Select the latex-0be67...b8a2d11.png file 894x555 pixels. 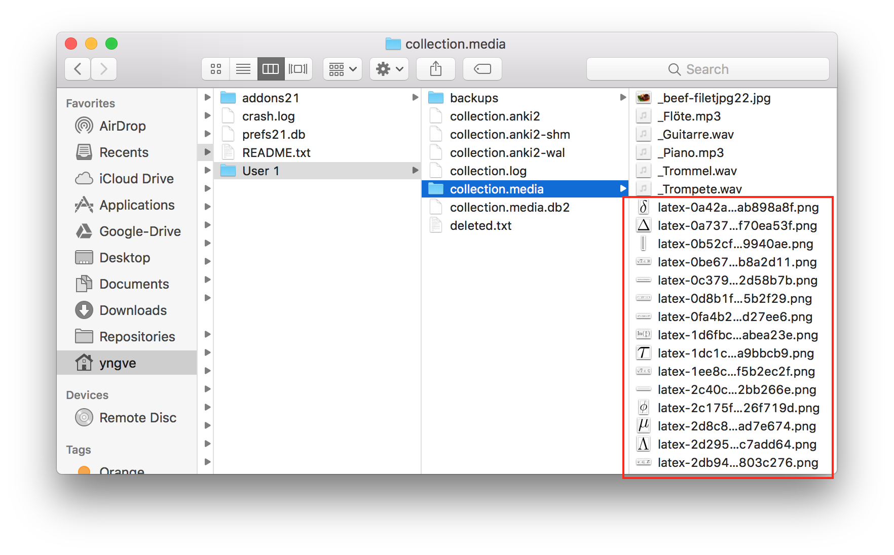[733, 262]
